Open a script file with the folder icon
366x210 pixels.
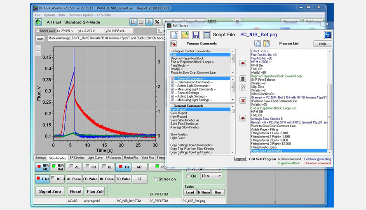[185, 35]
